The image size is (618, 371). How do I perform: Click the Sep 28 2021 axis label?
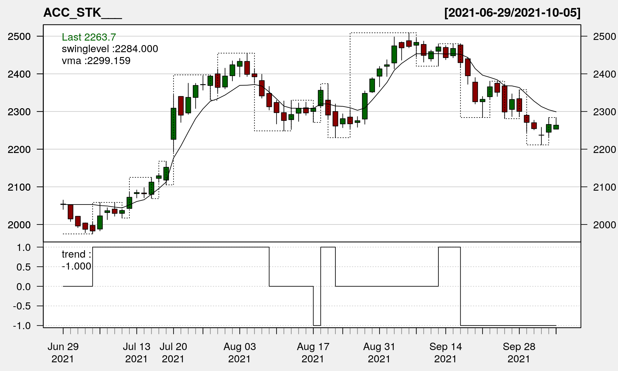[519, 353]
